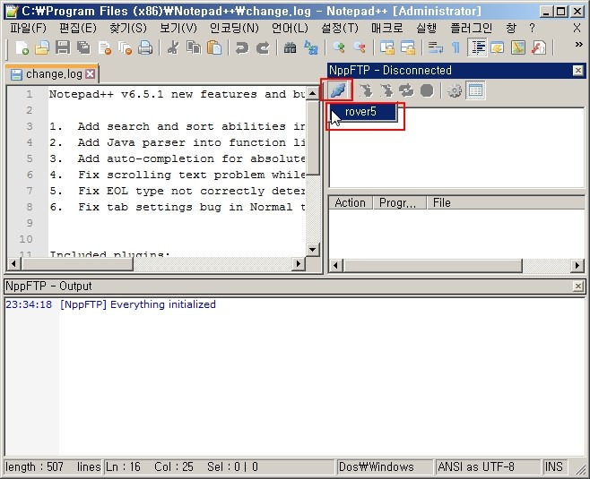Open the 언어(L) menu
The height and width of the screenshot is (479, 590).
(290, 28)
